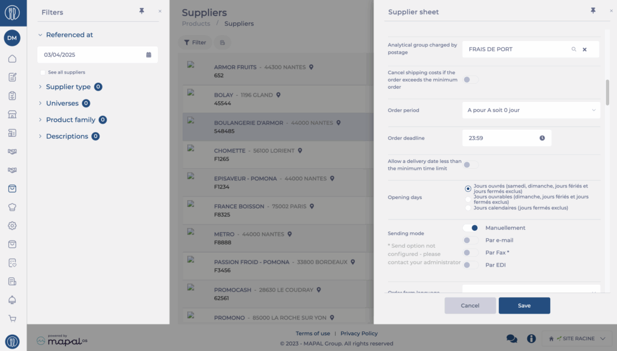This screenshot has width=617, height=351.
Task: Save the supplier sheet
Action: (524, 306)
